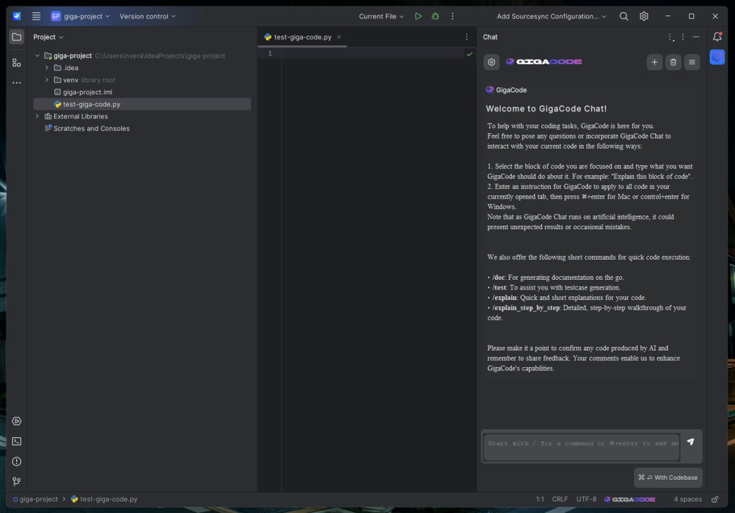Open GigaCode tool window in right sidebar
This screenshot has width=735, height=513.
pos(717,57)
